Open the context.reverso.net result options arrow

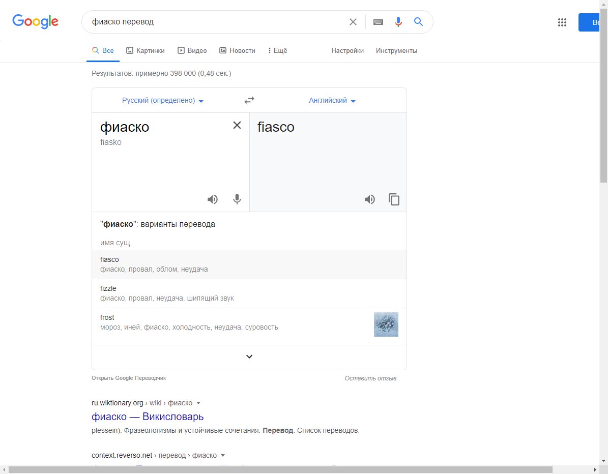222,455
